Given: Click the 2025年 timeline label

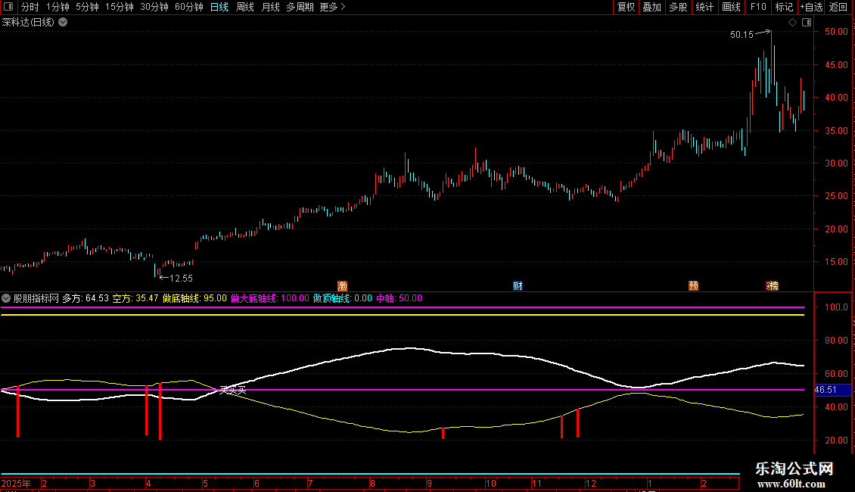Looking at the screenshot, I should [x=17, y=483].
